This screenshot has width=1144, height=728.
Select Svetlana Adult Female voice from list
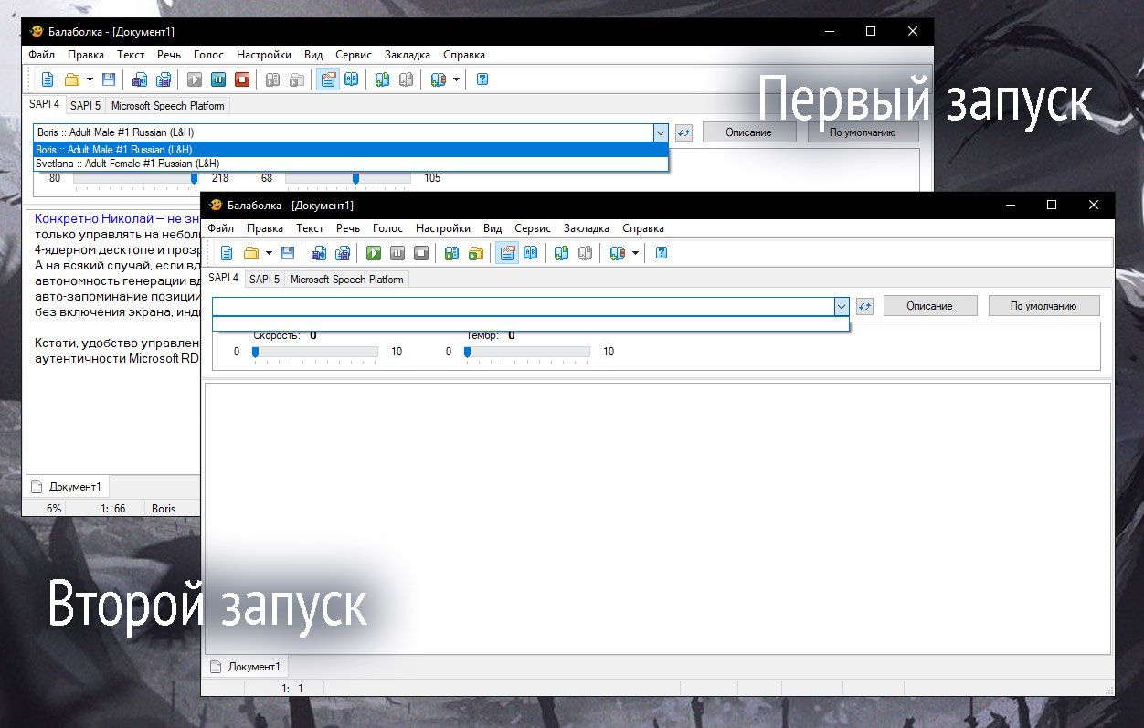coord(351,164)
